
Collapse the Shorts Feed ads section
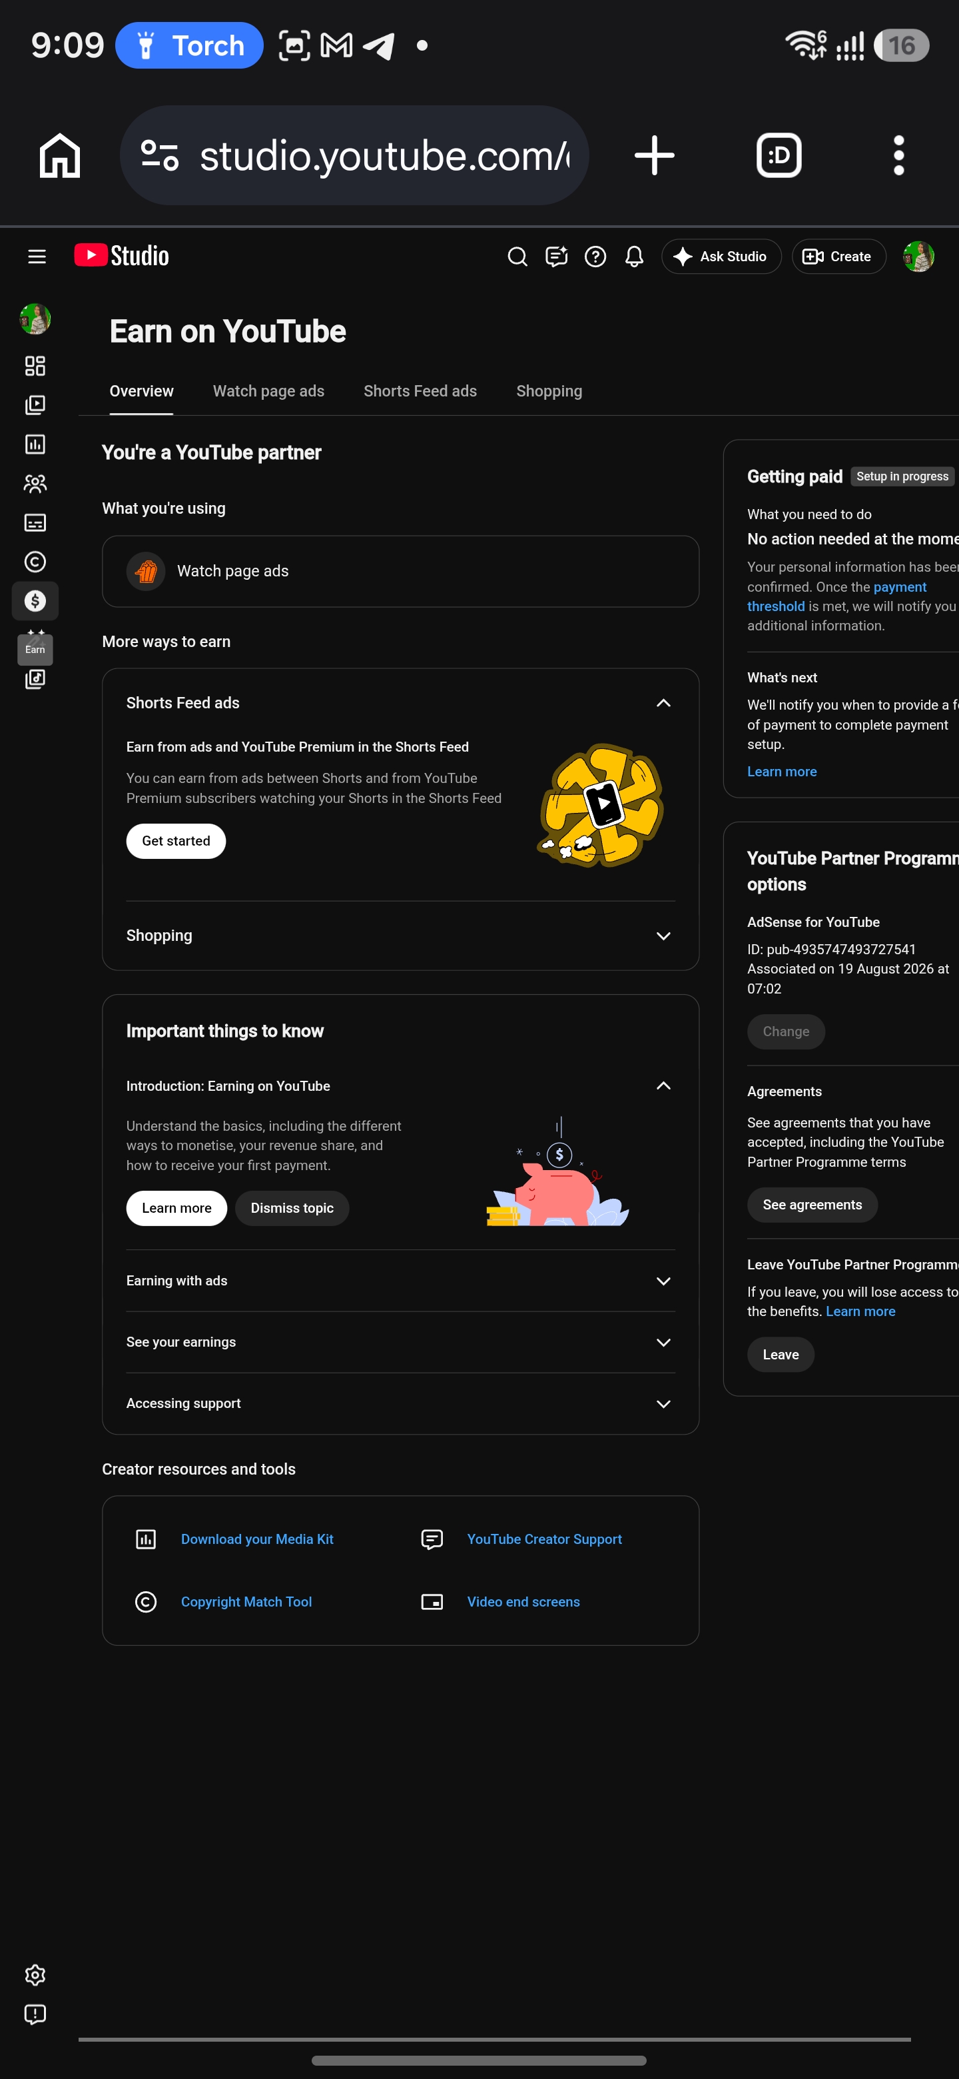click(x=663, y=703)
